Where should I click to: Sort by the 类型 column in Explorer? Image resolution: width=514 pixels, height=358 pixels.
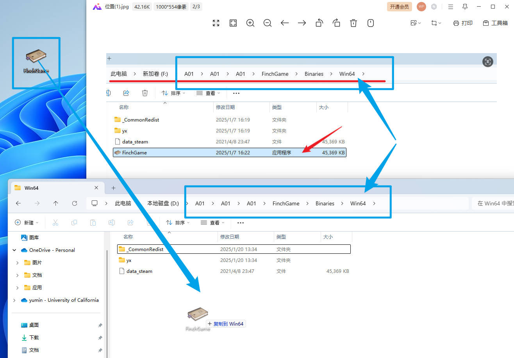click(x=281, y=237)
